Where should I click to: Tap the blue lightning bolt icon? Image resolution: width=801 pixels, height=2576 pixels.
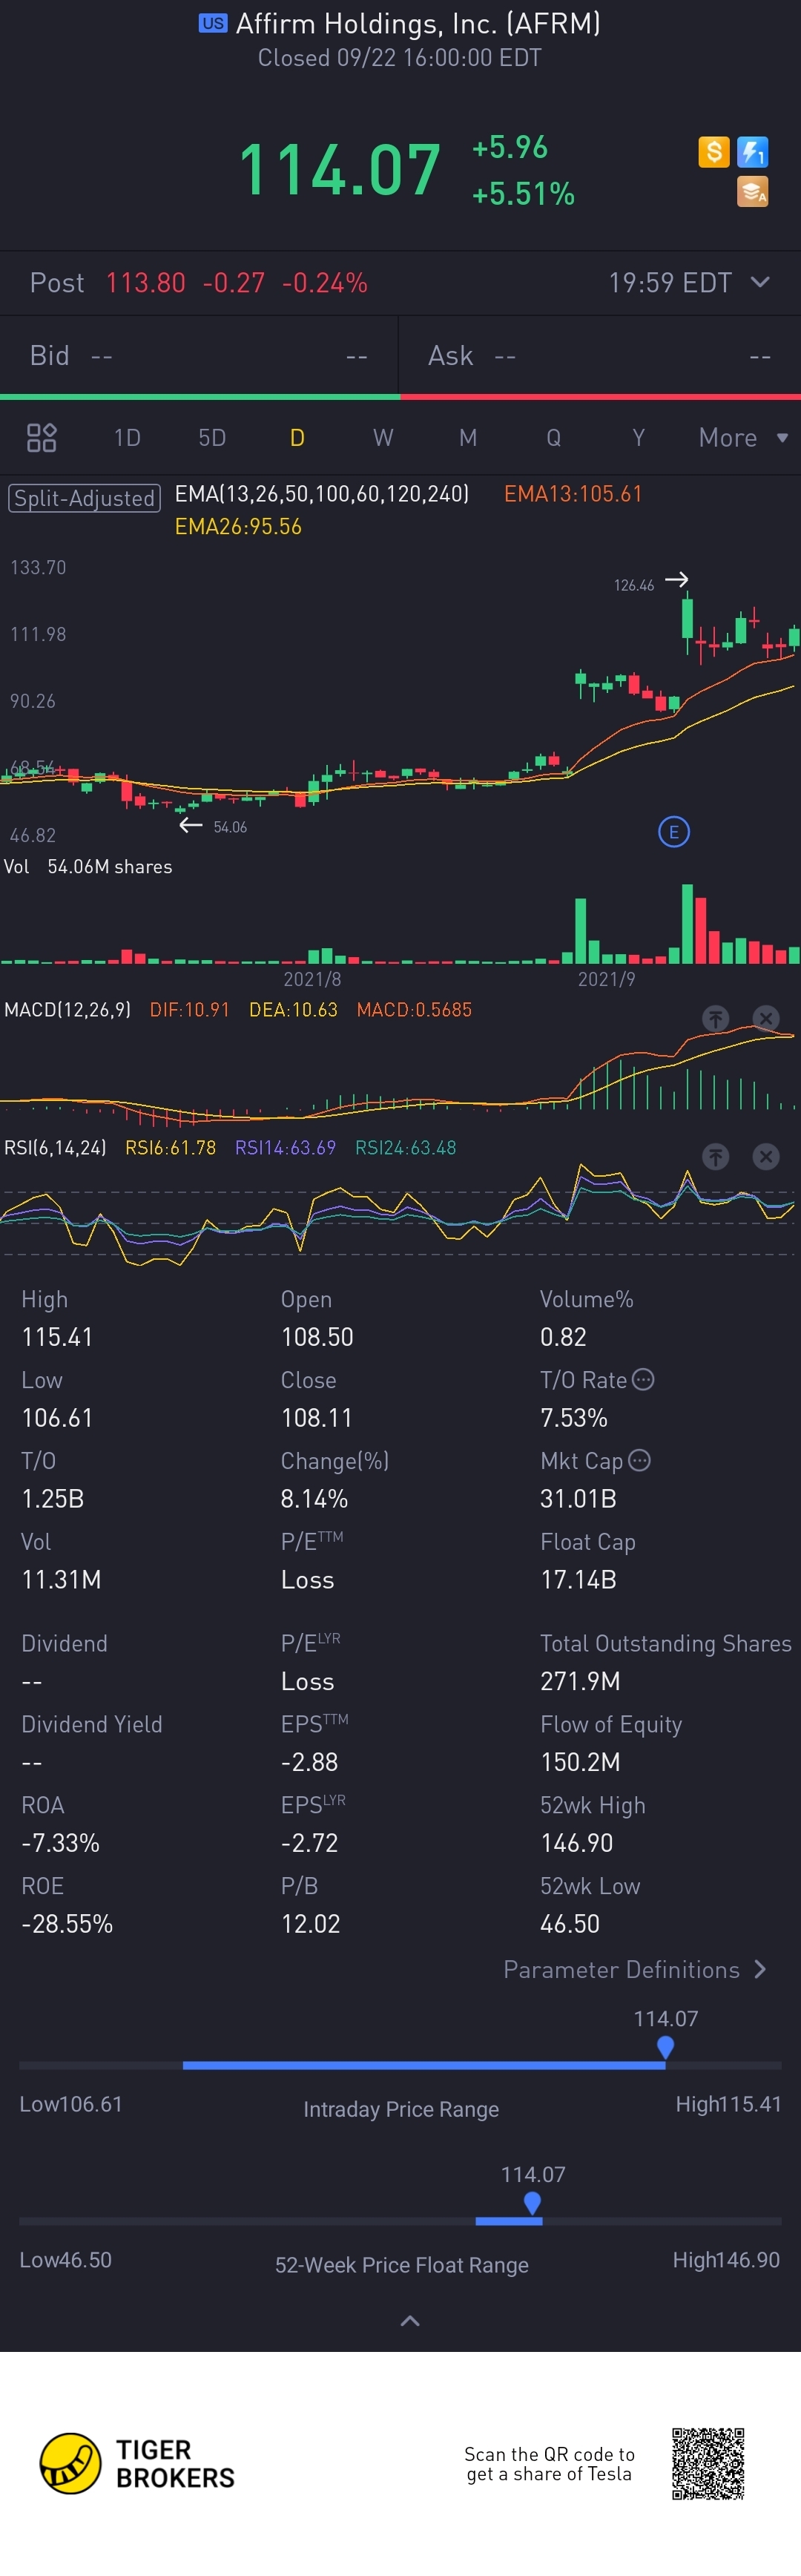[x=752, y=152]
